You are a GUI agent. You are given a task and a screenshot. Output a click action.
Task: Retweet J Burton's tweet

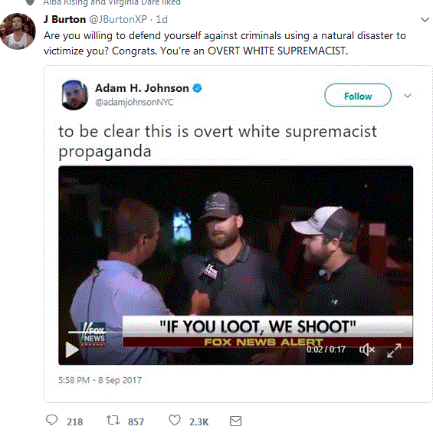[113, 420]
